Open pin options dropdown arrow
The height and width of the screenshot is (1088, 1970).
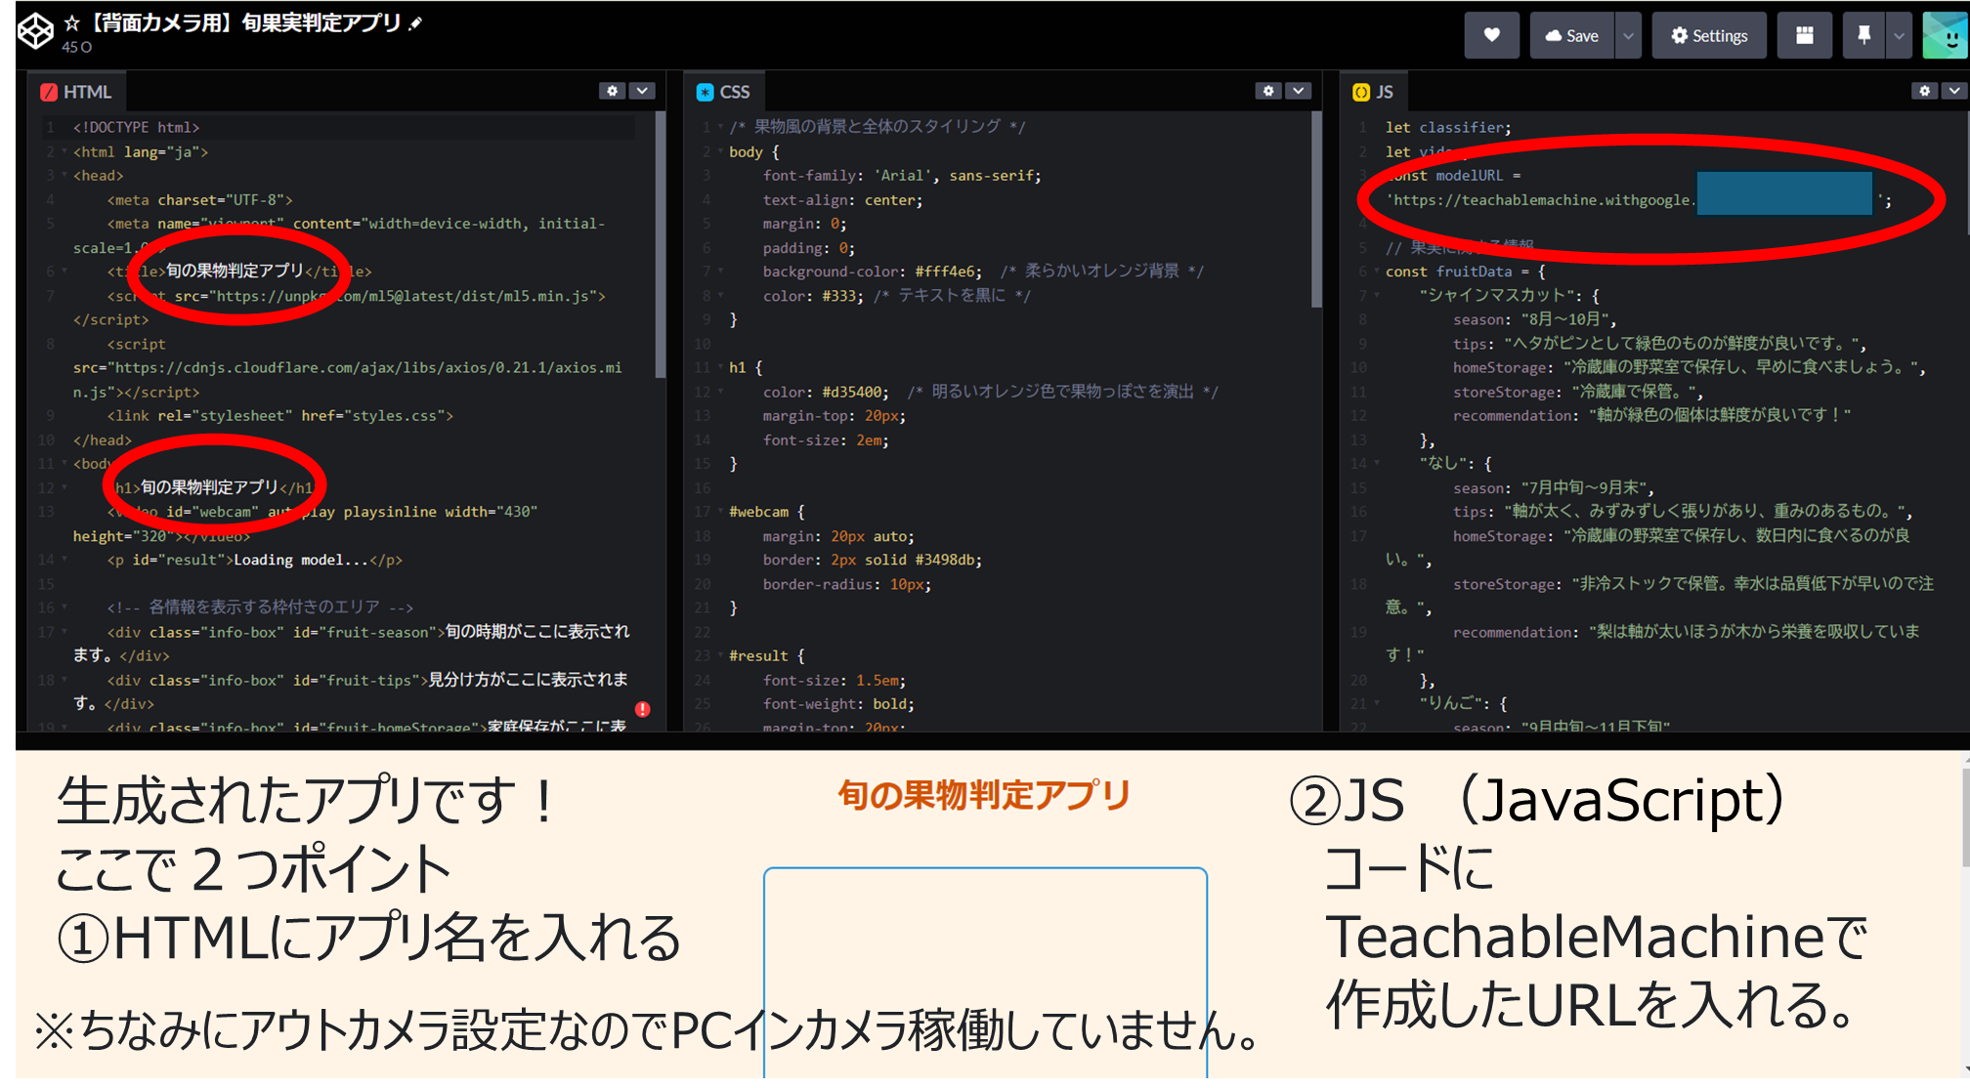(x=1898, y=36)
